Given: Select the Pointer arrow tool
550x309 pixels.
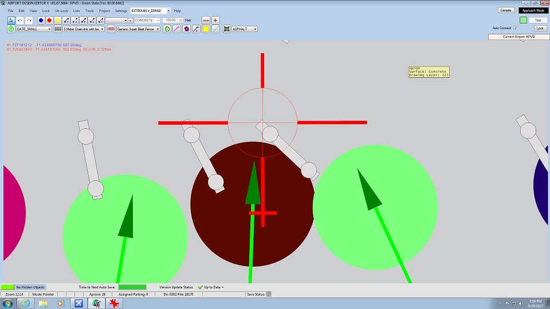Looking at the screenshot, I should point(11,20).
